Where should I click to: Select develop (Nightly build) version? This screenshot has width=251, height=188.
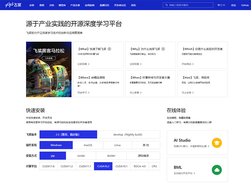[x=128, y=134]
